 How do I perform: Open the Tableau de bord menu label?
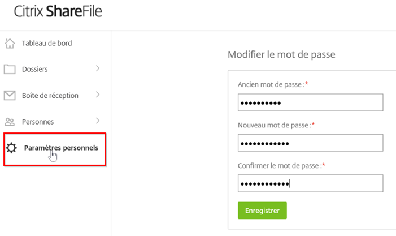[47, 43]
